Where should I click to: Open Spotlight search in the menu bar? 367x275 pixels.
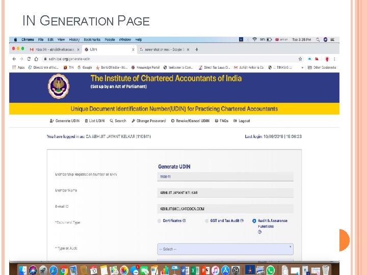coord(318,40)
